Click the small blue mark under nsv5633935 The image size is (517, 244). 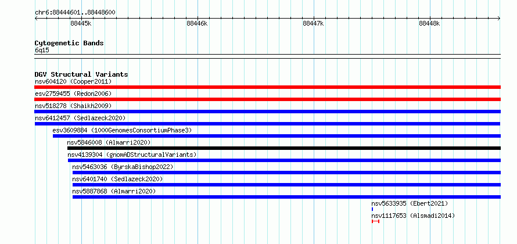(372, 209)
